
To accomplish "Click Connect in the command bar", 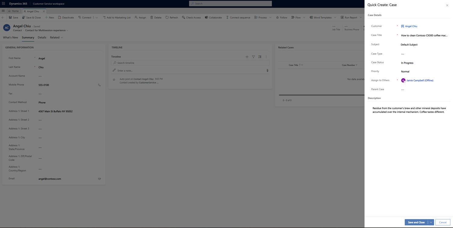I will (85, 17).
